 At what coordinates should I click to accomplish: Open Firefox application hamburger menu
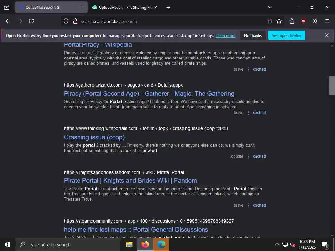tap(327, 21)
